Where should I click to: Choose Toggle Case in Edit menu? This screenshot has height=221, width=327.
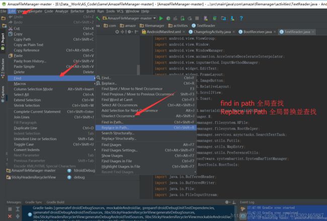[51, 144]
